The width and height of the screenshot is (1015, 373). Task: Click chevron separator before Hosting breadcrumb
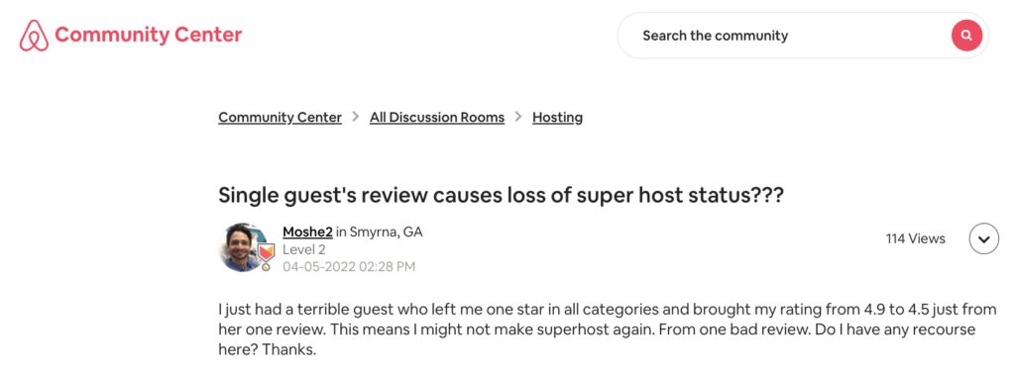point(518,117)
